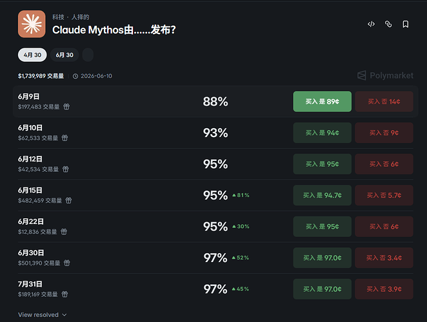Click the embed code icon
This screenshot has height=322, width=427.
[x=371, y=24]
